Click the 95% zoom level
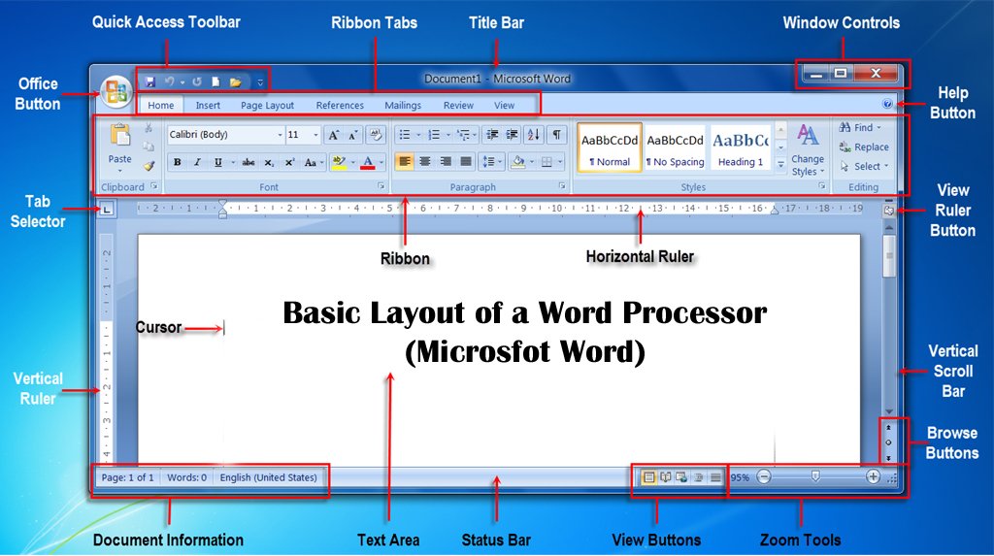 (740, 477)
